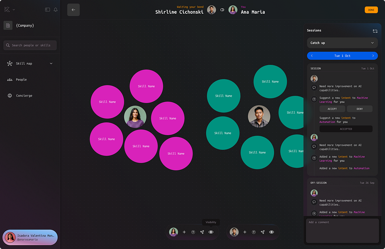Click the notification bell icon
Viewport: 385px width, 249px height.
[x=56, y=10]
